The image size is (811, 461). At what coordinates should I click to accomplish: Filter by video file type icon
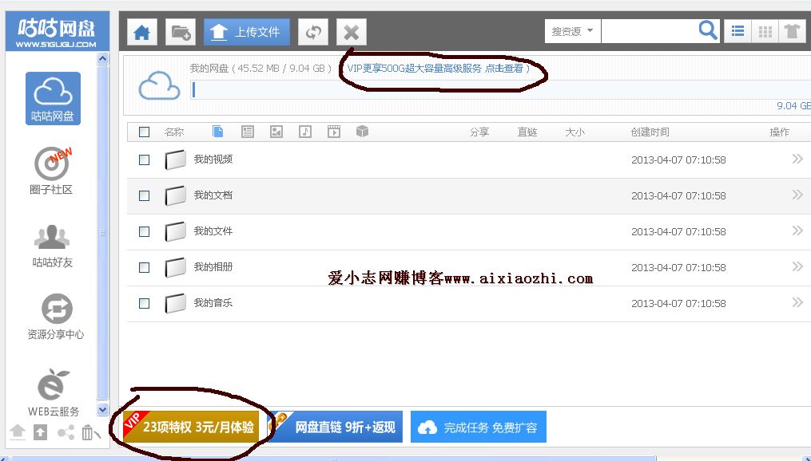pyautogui.click(x=334, y=132)
